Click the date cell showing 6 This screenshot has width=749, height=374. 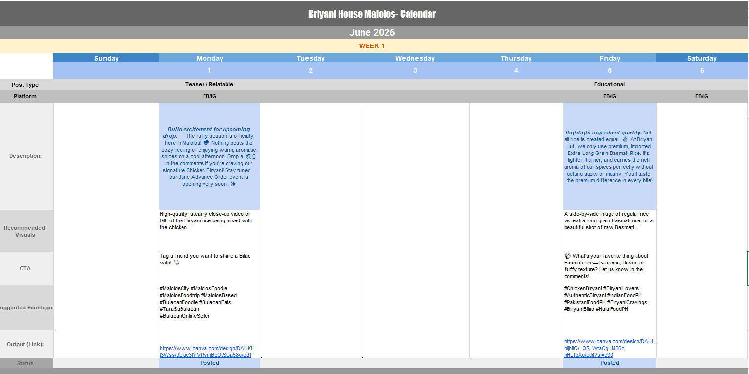pos(702,70)
